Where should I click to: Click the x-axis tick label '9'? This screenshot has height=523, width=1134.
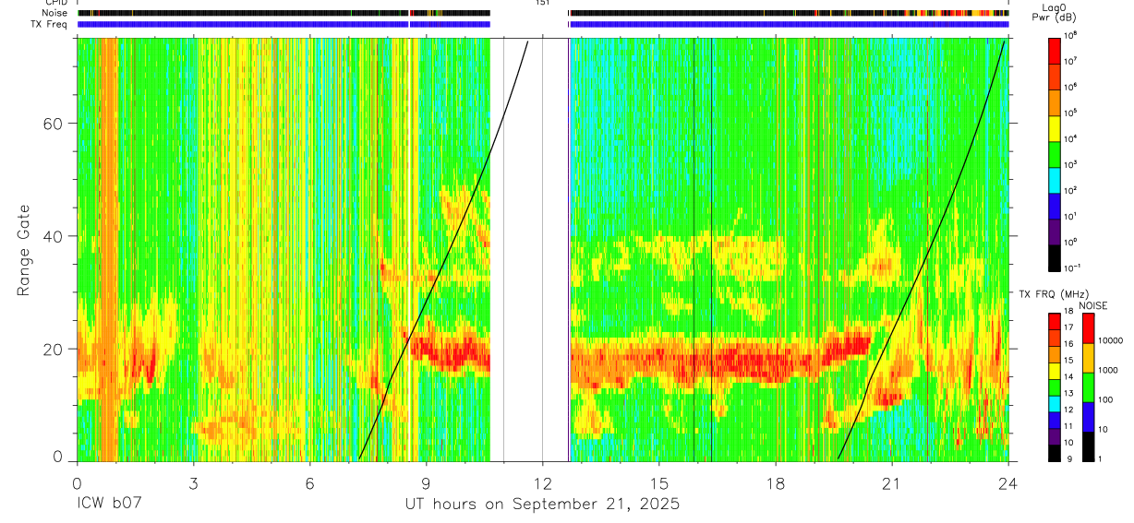coord(427,482)
